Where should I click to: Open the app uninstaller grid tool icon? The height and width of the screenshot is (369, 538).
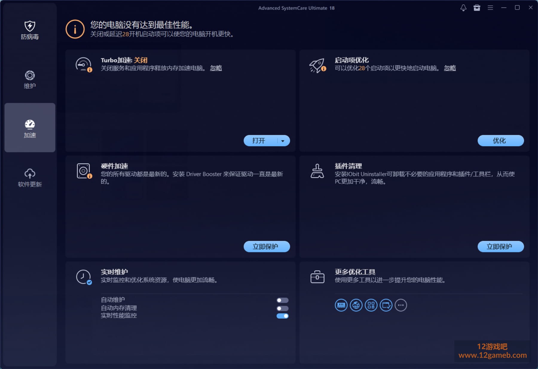tap(371, 305)
